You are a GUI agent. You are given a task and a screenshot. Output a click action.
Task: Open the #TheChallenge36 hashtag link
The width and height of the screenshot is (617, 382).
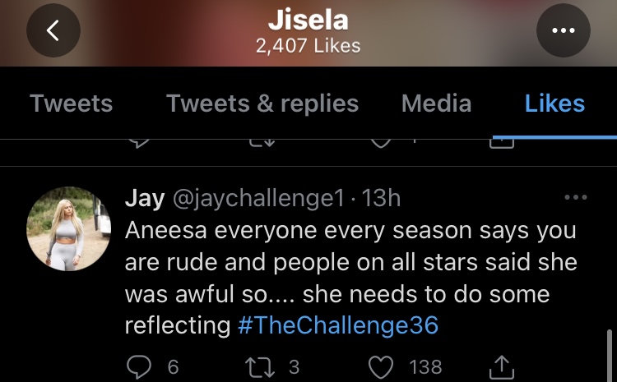[x=338, y=325]
